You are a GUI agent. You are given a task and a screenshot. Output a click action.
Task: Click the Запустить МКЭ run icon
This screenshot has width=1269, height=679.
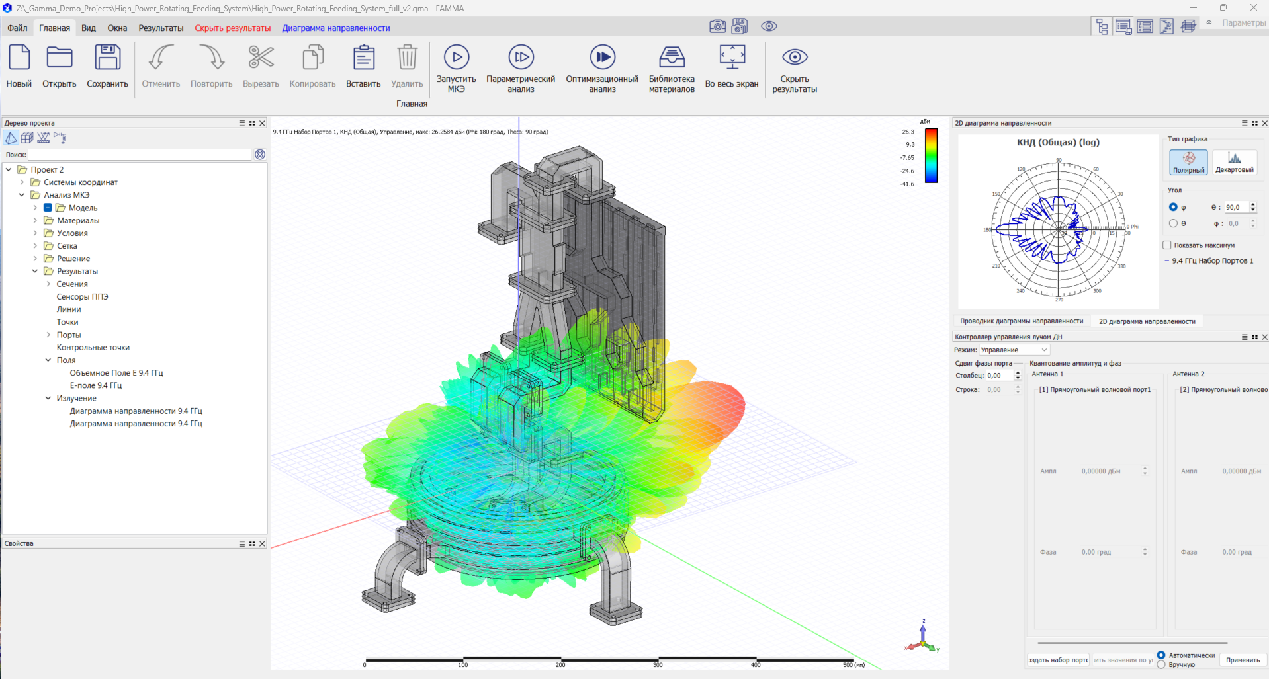pos(456,58)
